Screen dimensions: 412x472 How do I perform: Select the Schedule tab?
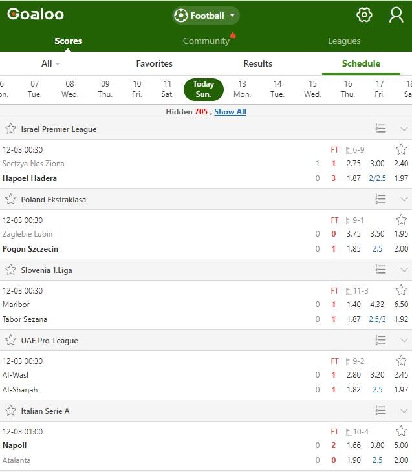tap(361, 63)
